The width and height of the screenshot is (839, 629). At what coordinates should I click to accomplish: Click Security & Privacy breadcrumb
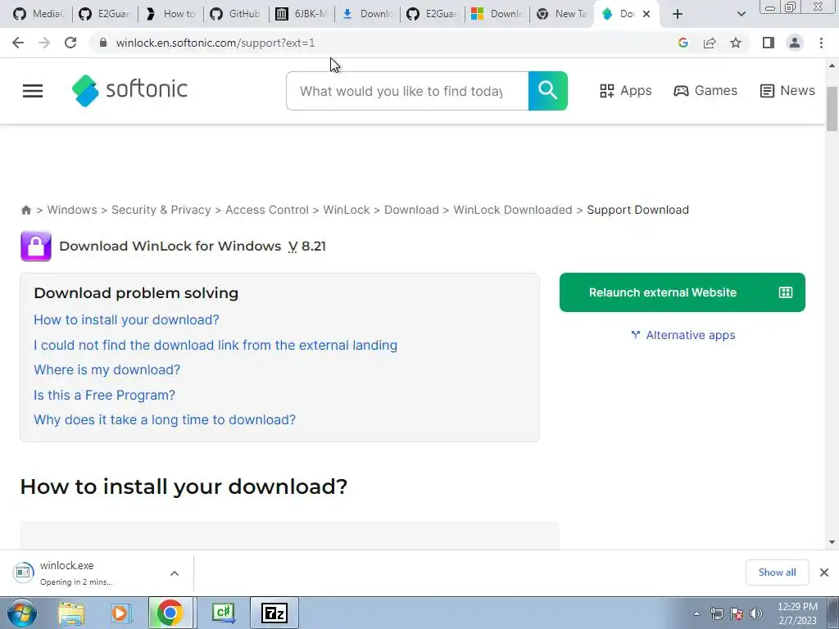click(161, 210)
